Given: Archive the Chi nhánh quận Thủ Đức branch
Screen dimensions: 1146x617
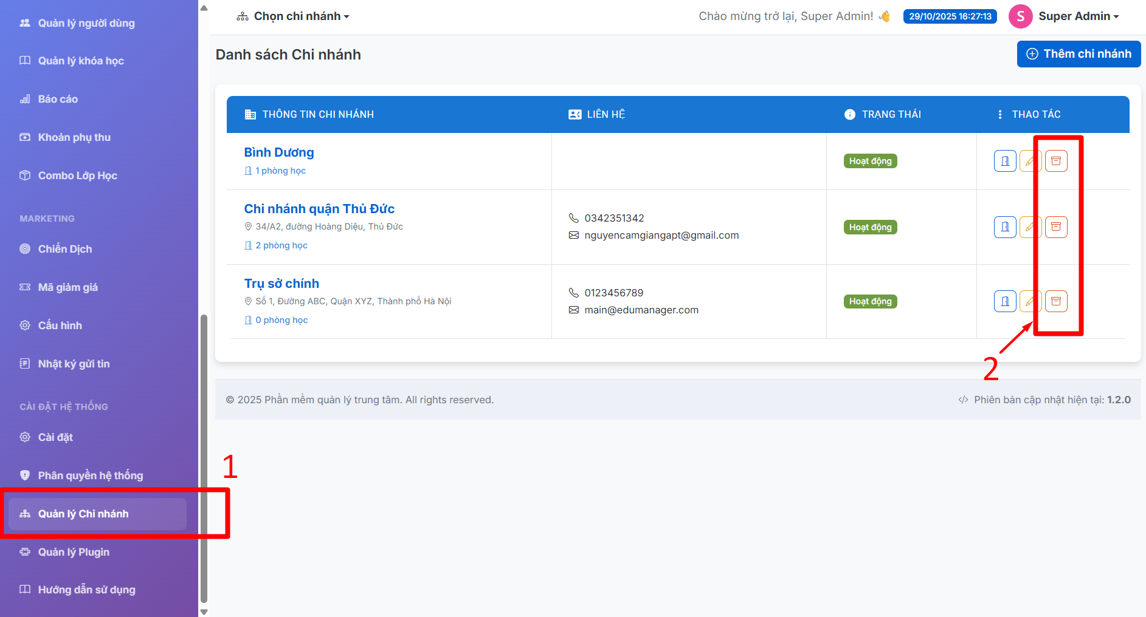Looking at the screenshot, I should (x=1056, y=227).
